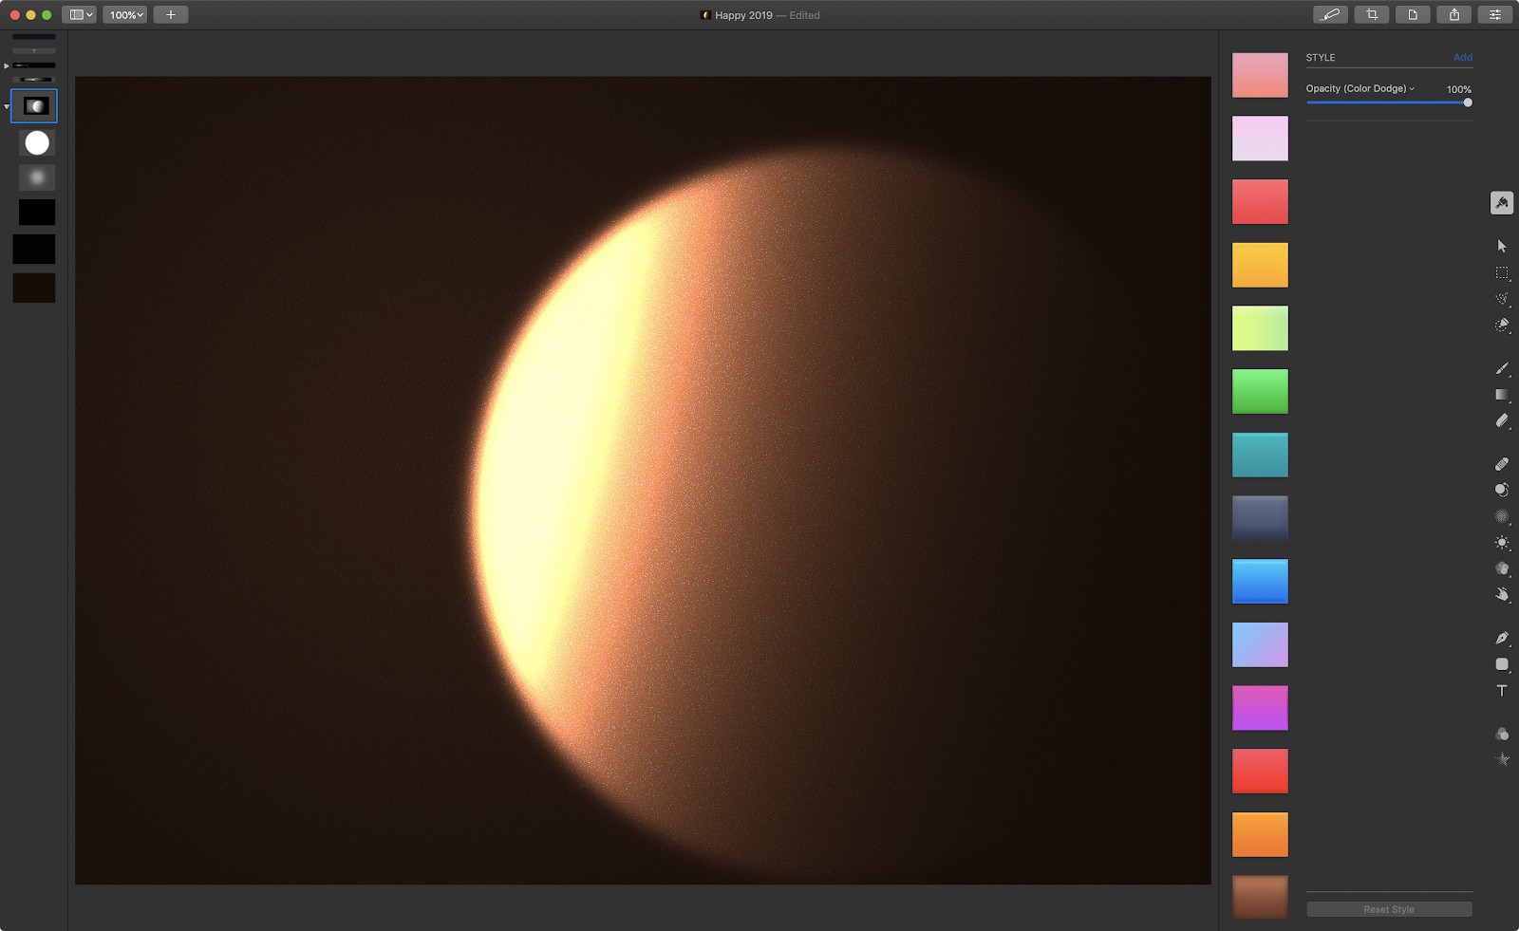Pick the Pen tool

pyautogui.click(x=1501, y=638)
